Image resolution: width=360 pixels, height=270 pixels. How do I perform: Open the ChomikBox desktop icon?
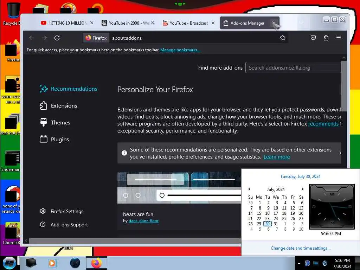[x=12, y=233]
